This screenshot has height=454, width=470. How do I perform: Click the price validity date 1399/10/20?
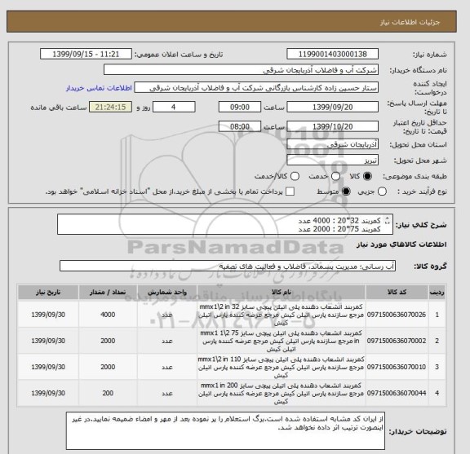point(332,126)
